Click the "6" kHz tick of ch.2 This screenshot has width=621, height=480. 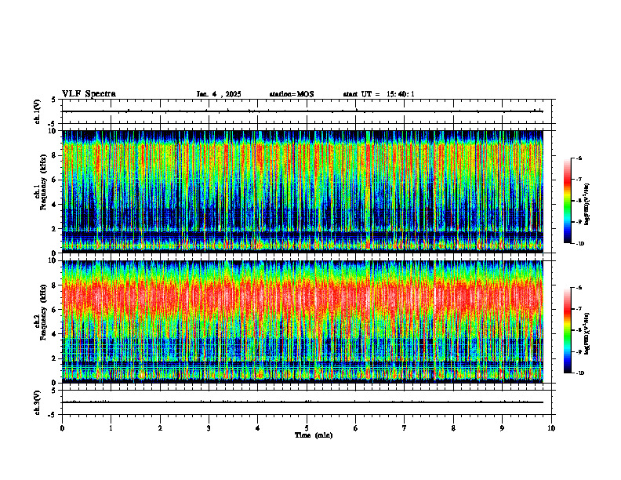click(55, 310)
